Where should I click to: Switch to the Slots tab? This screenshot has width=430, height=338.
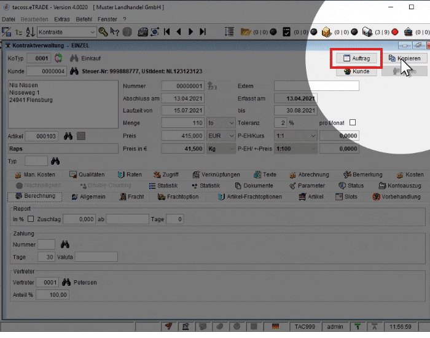pos(346,197)
